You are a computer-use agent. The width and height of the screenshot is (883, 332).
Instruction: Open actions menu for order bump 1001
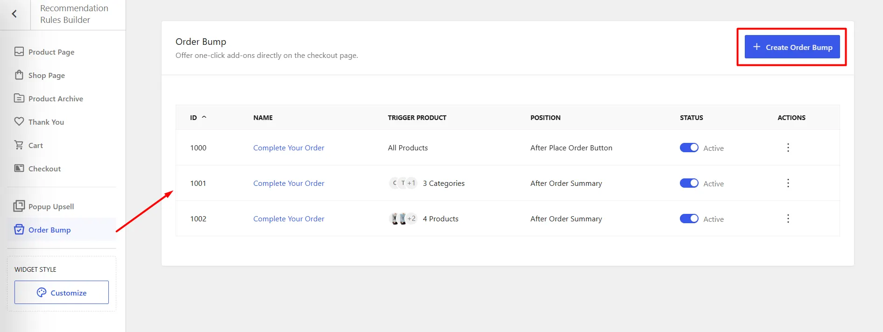pyautogui.click(x=788, y=183)
